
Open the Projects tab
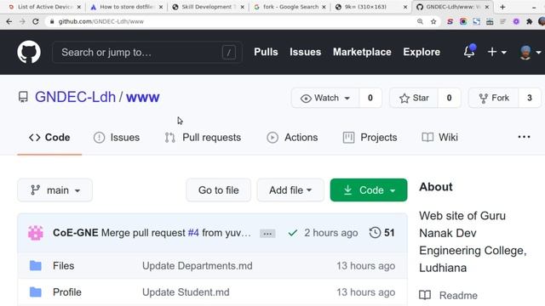370,138
